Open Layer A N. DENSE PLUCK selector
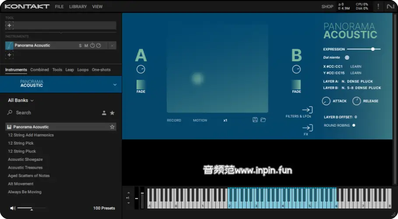The width and height of the screenshot is (398, 219). click(x=357, y=81)
